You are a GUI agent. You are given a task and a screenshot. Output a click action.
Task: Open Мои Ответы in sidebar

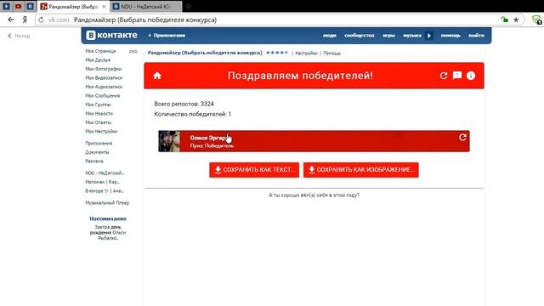click(99, 122)
